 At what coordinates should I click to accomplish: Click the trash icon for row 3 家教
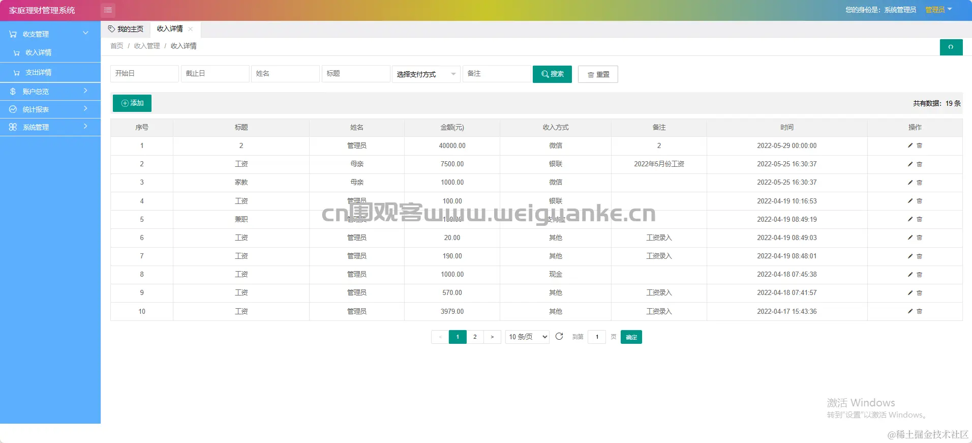click(x=919, y=182)
